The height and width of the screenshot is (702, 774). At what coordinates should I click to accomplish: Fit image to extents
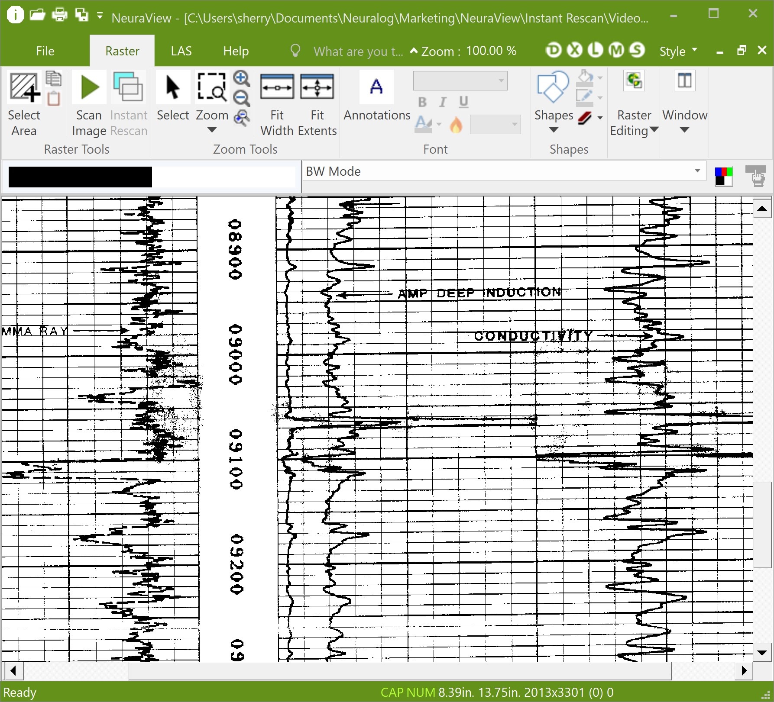[x=317, y=87]
